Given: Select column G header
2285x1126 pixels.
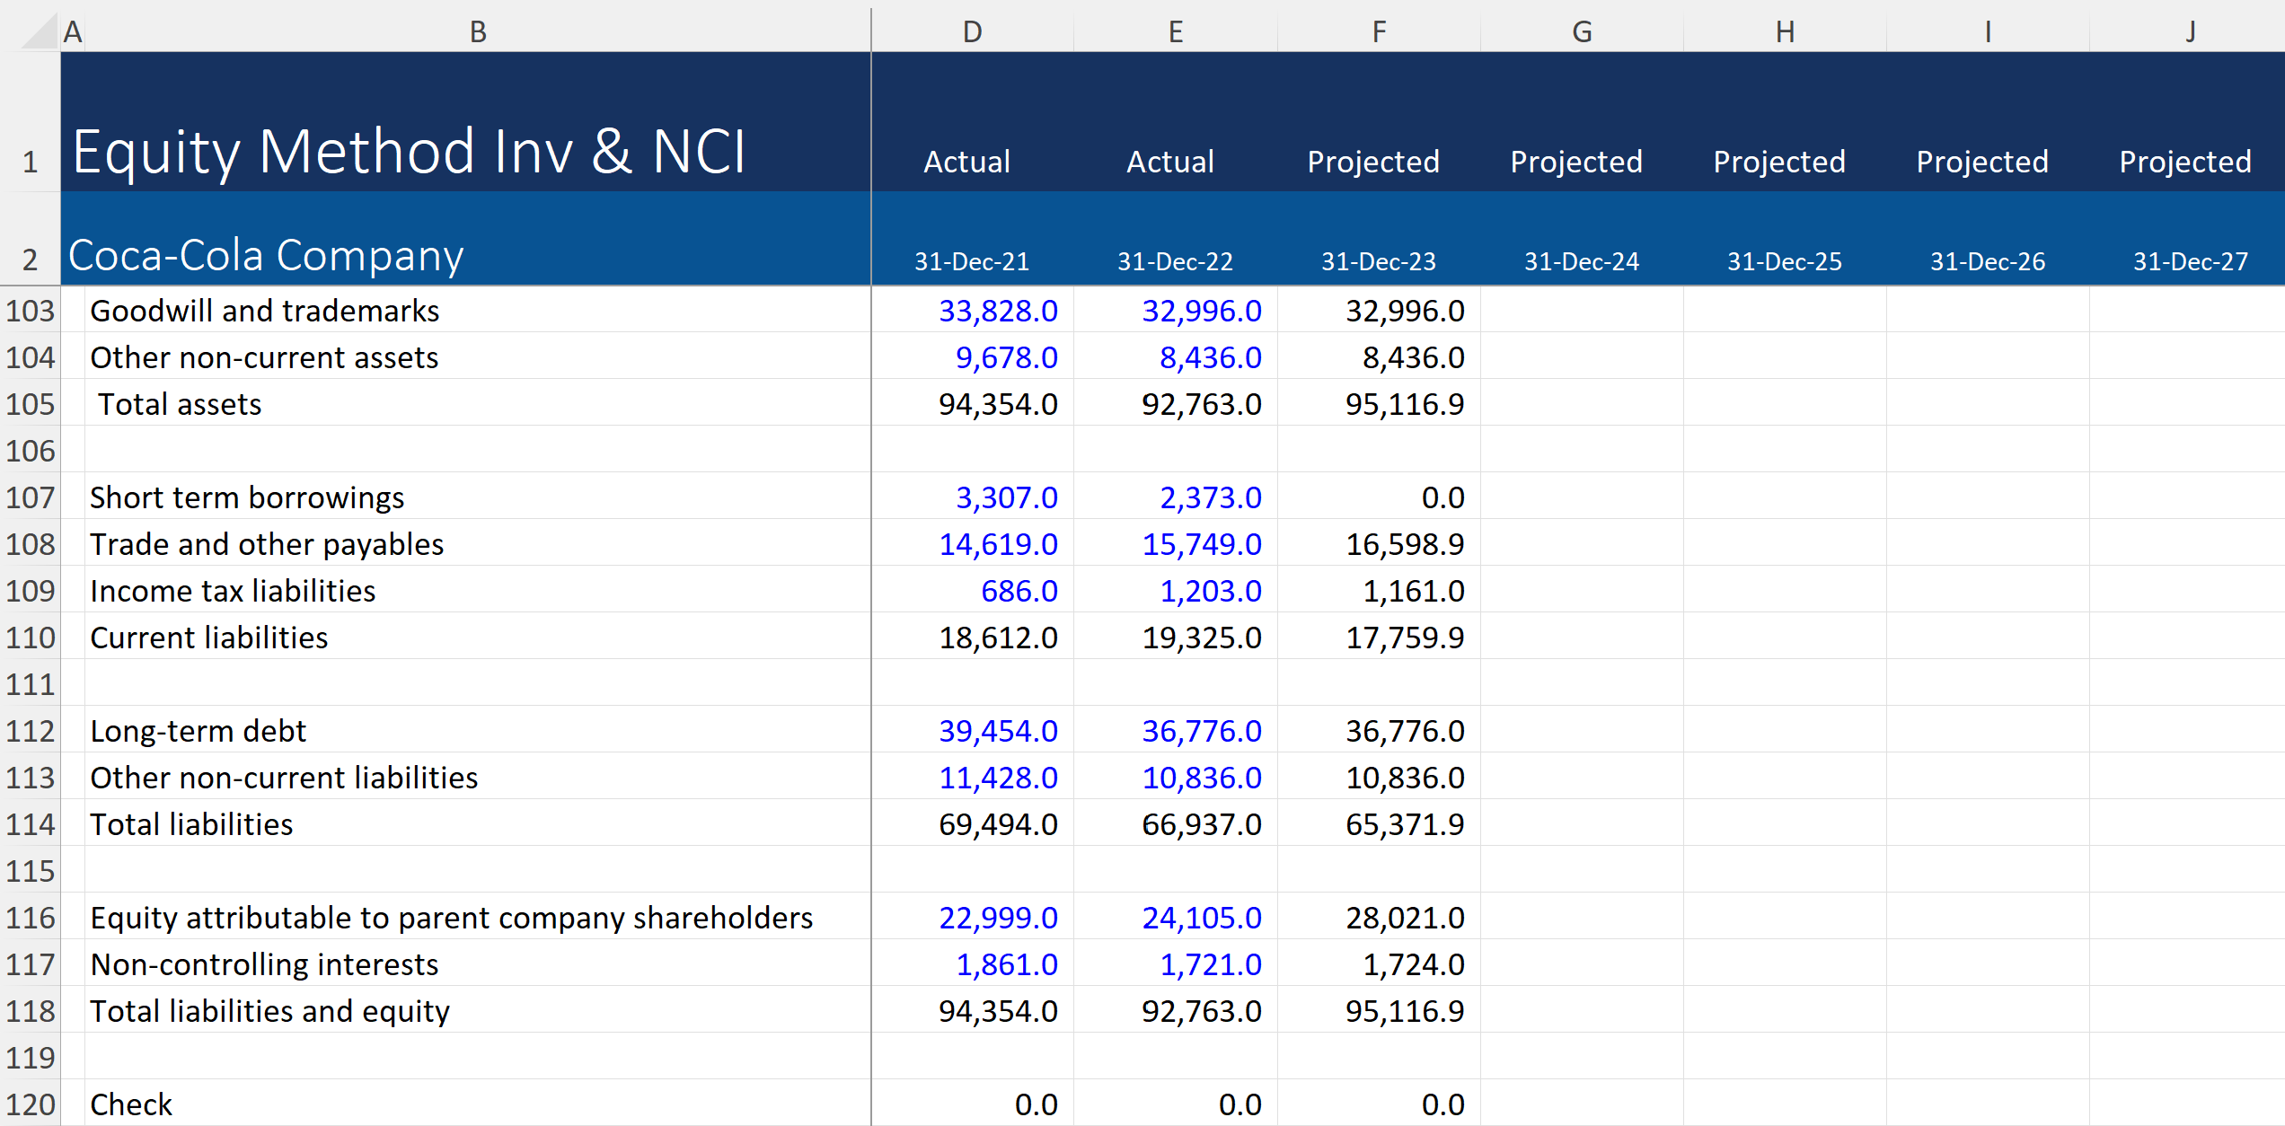Looking at the screenshot, I should (1582, 31).
